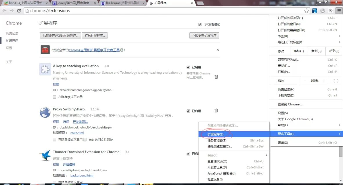
Task: Click the browser forward arrow
Action: [12, 10]
